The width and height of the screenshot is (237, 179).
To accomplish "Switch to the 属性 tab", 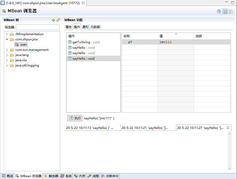I will [x=68, y=27].
